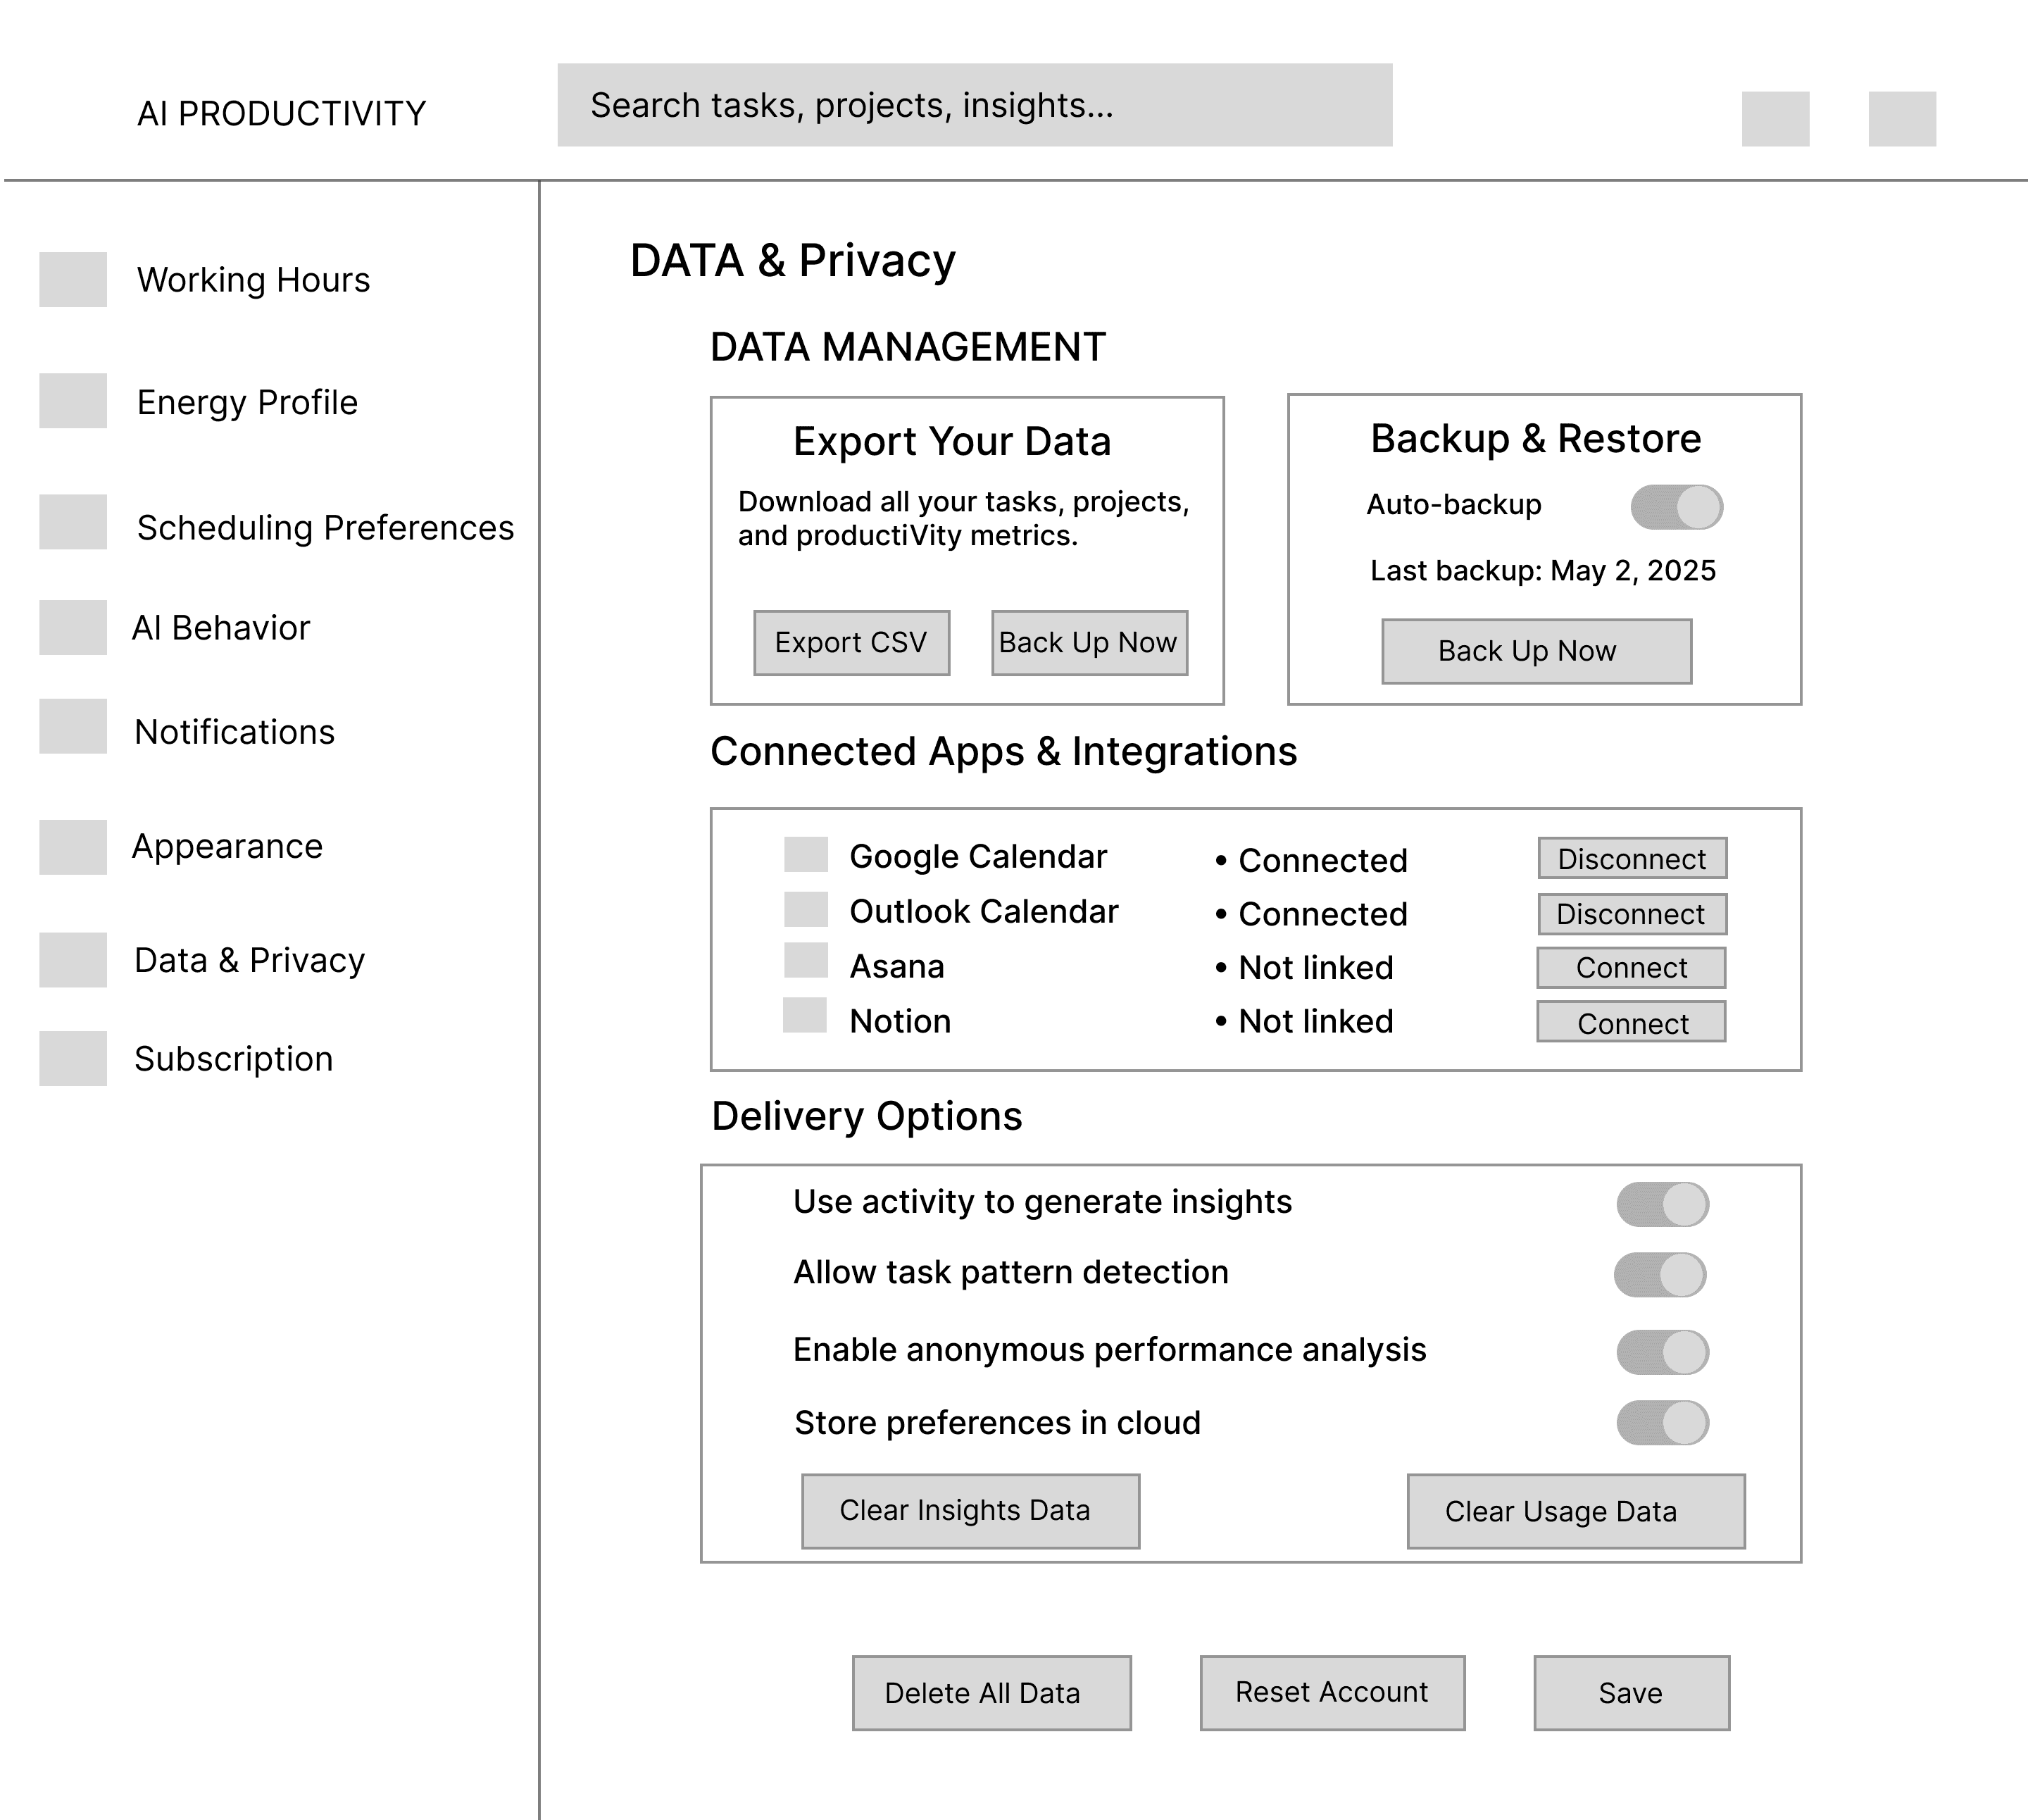
Task: Disable Use activity to generate insights
Action: pyautogui.click(x=1662, y=1204)
